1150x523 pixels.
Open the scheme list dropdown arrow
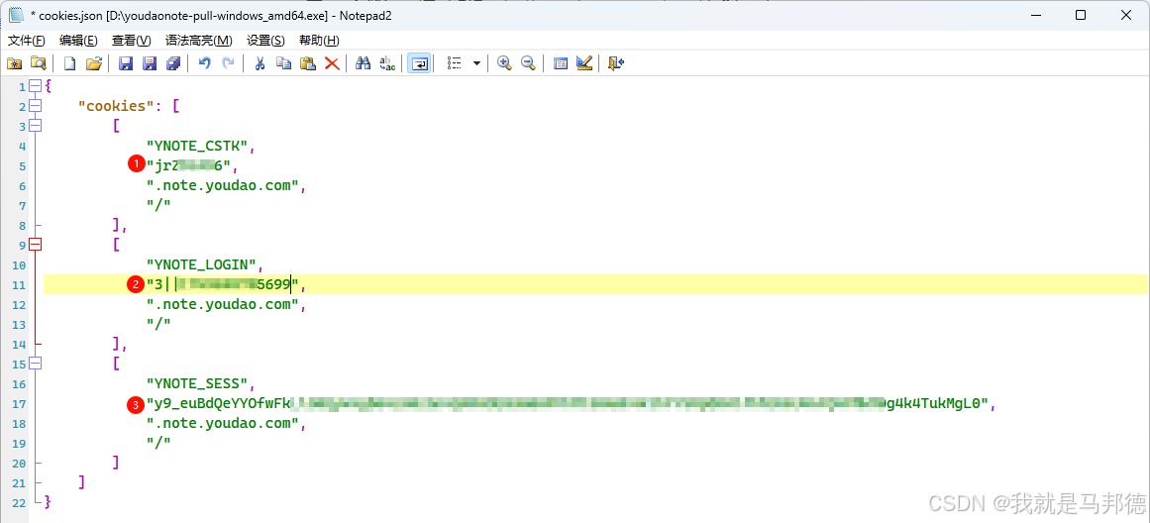pos(476,63)
